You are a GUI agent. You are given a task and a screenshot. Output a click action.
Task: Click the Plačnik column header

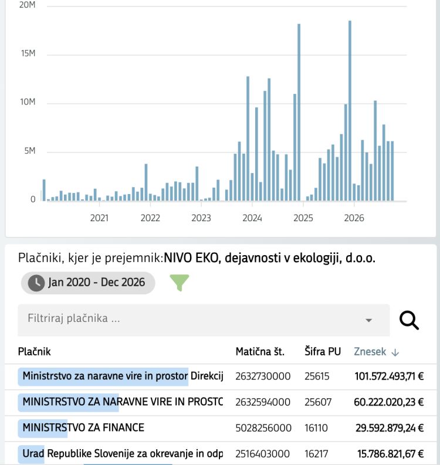tap(35, 352)
